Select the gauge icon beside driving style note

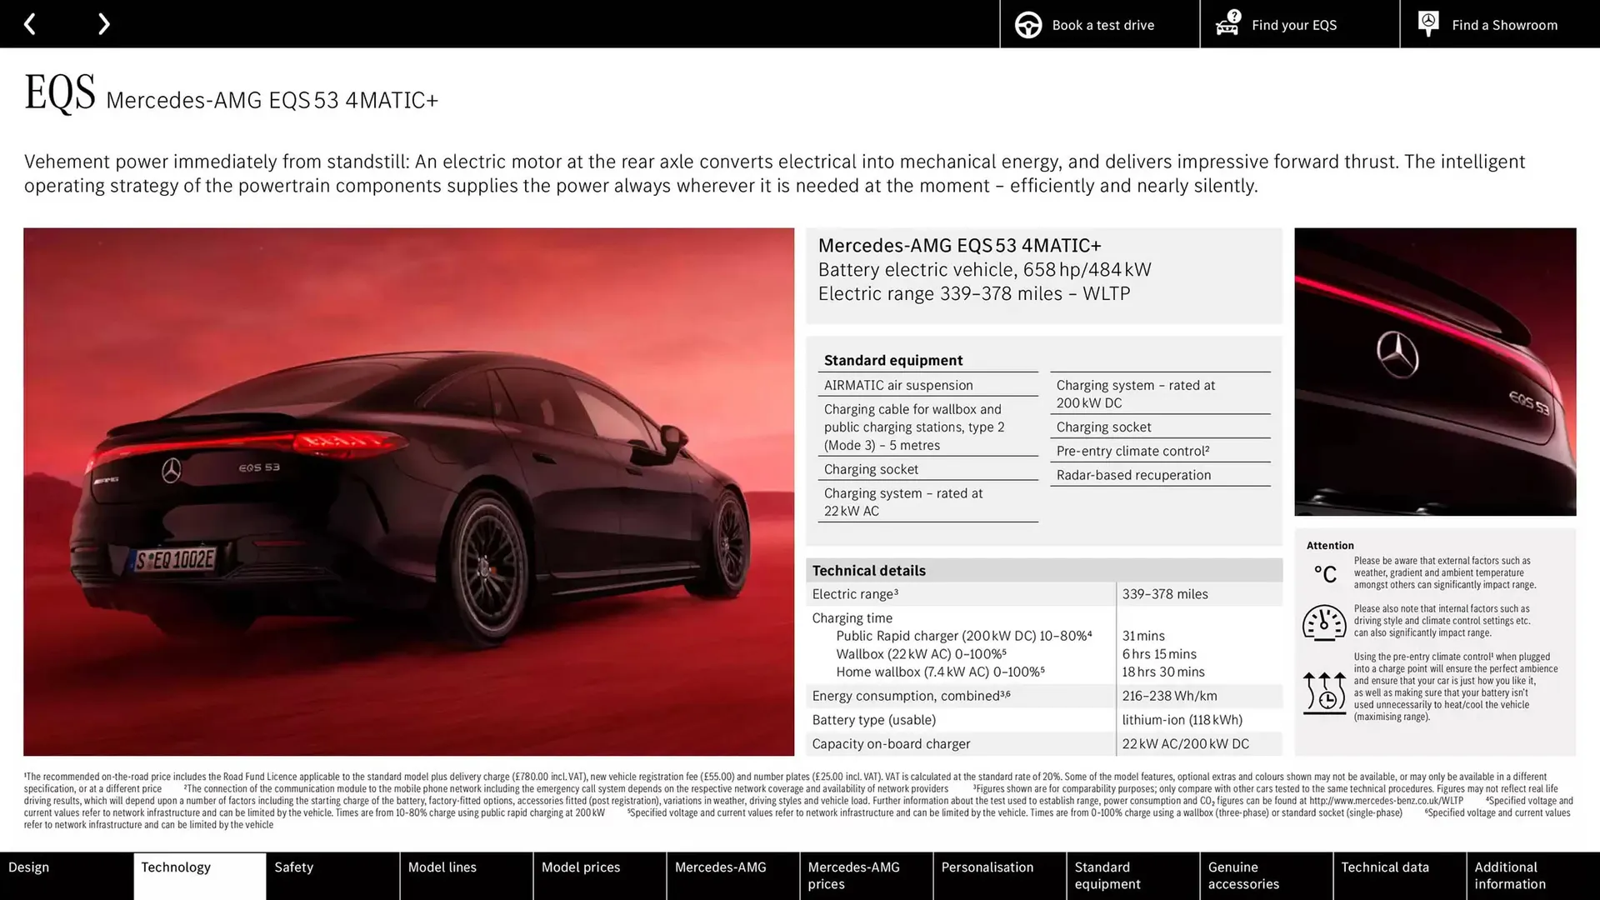[1327, 622]
